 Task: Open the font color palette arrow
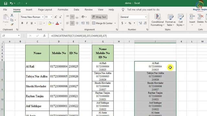point(61,23)
